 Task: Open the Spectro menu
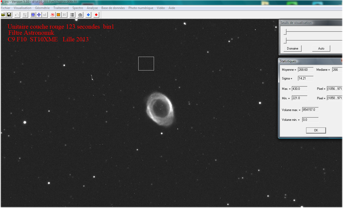click(78, 8)
